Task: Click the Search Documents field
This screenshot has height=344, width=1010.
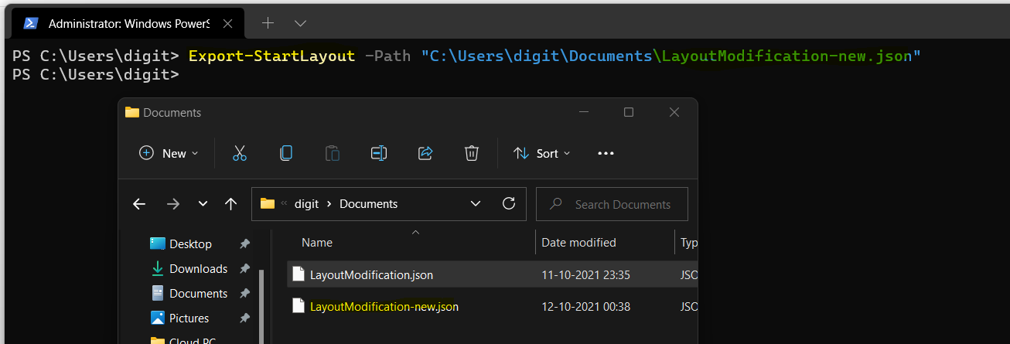Action: 612,204
